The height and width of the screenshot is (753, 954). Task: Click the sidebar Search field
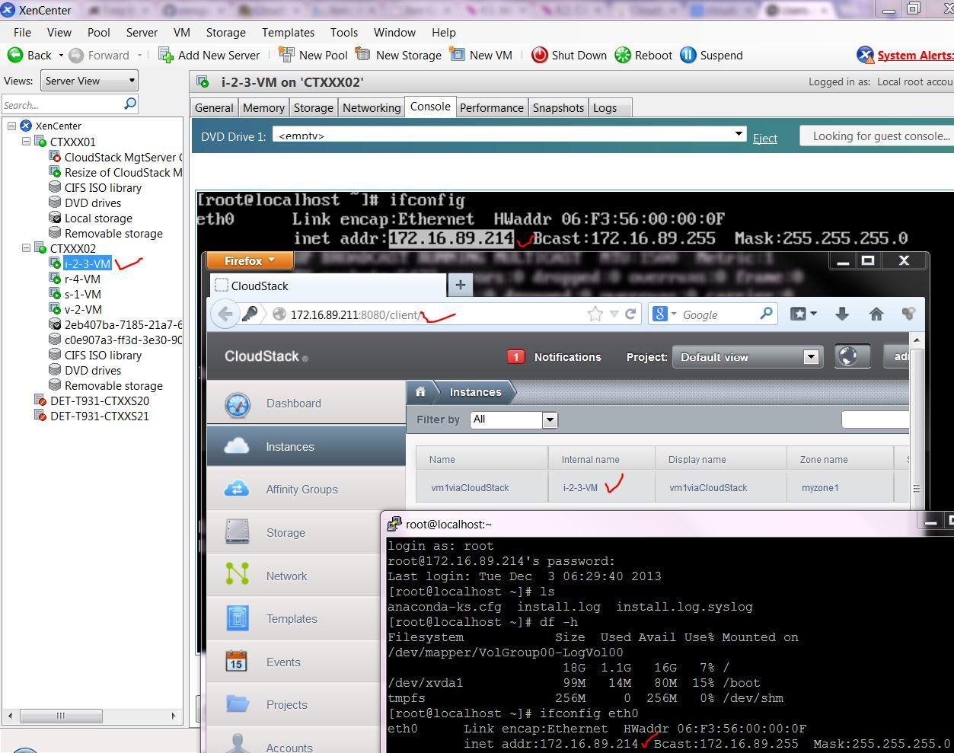click(x=62, y=104)
